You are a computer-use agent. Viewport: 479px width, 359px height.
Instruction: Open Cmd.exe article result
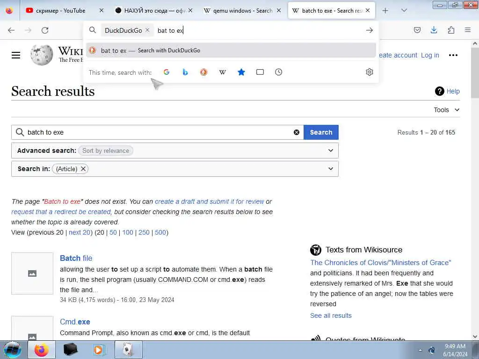tap(75, 322)
